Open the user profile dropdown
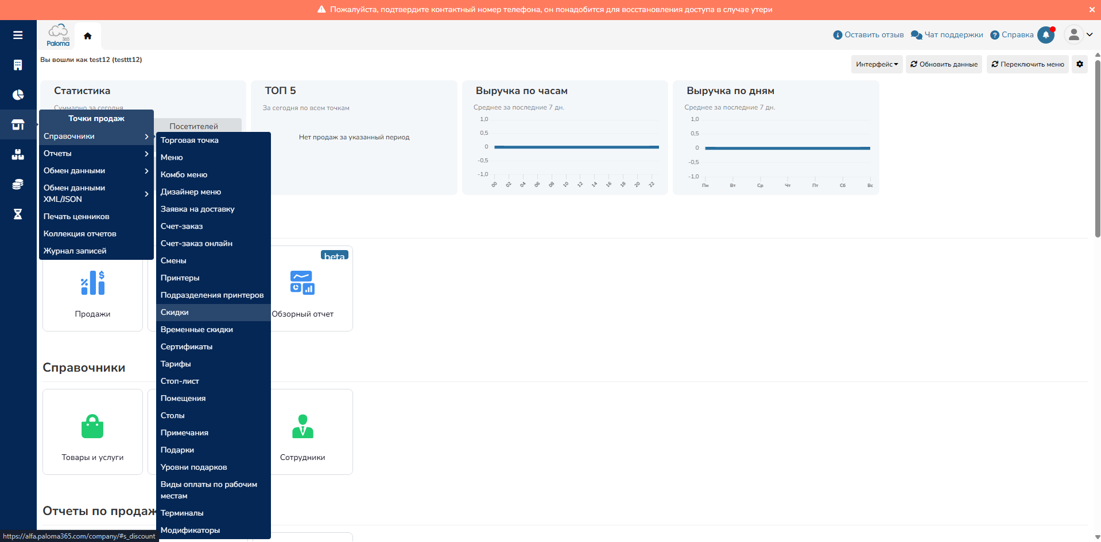This screenshot has height=542, width=1101. [x=1079, y=34]
